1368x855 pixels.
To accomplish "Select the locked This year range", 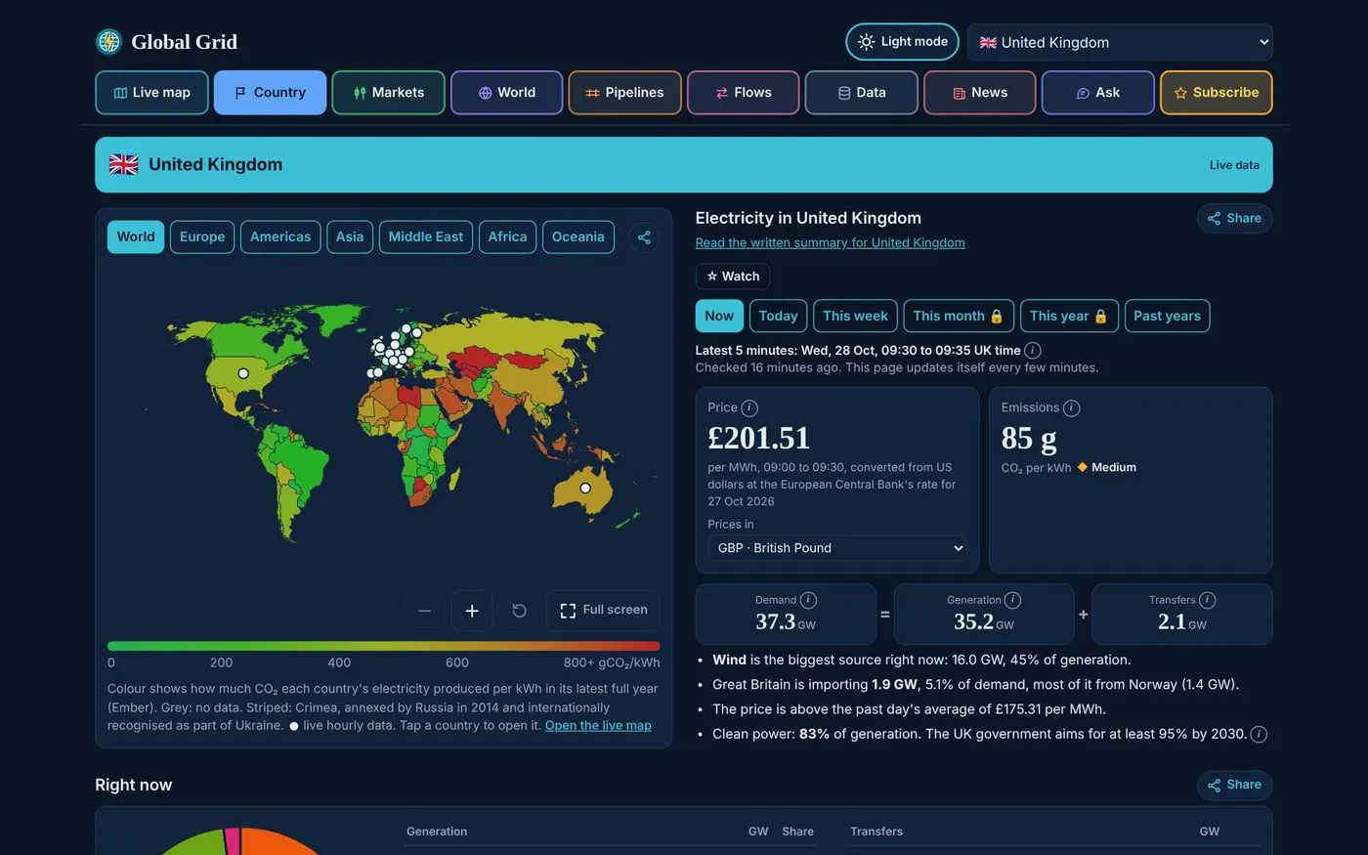I will [1069, 316].
